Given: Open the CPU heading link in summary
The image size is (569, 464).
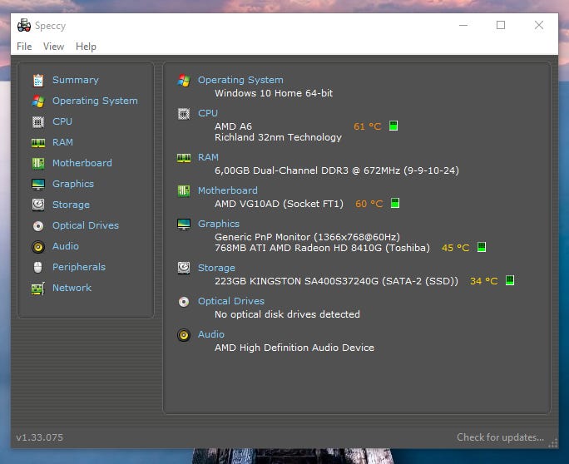Looking at the screenshot, I should click(208, 113).
